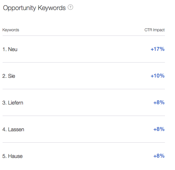Sort by the CTR Impact column header
Viewport: 175px width, 170px height.
pyautogui.click(x=155, y=30)
